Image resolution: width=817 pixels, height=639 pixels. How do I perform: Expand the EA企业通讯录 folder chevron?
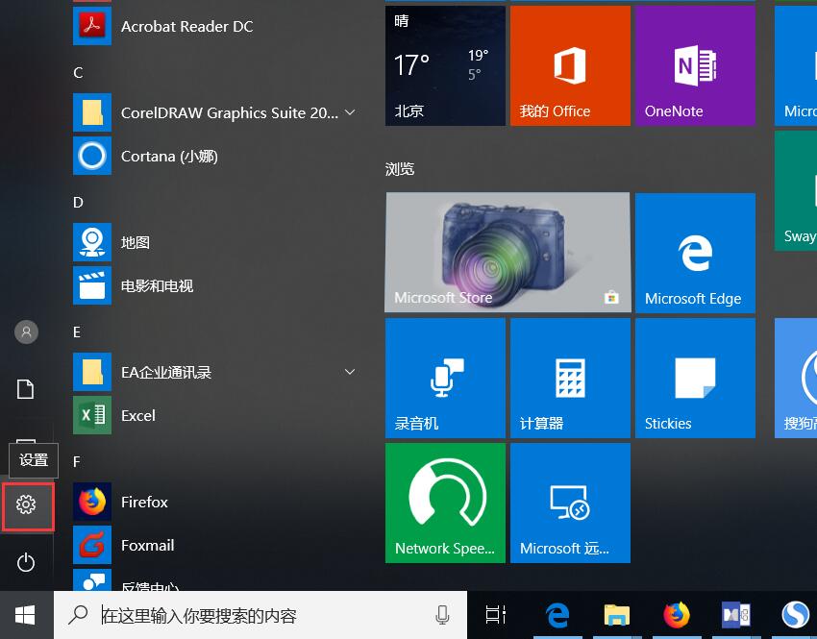point(350,372)
